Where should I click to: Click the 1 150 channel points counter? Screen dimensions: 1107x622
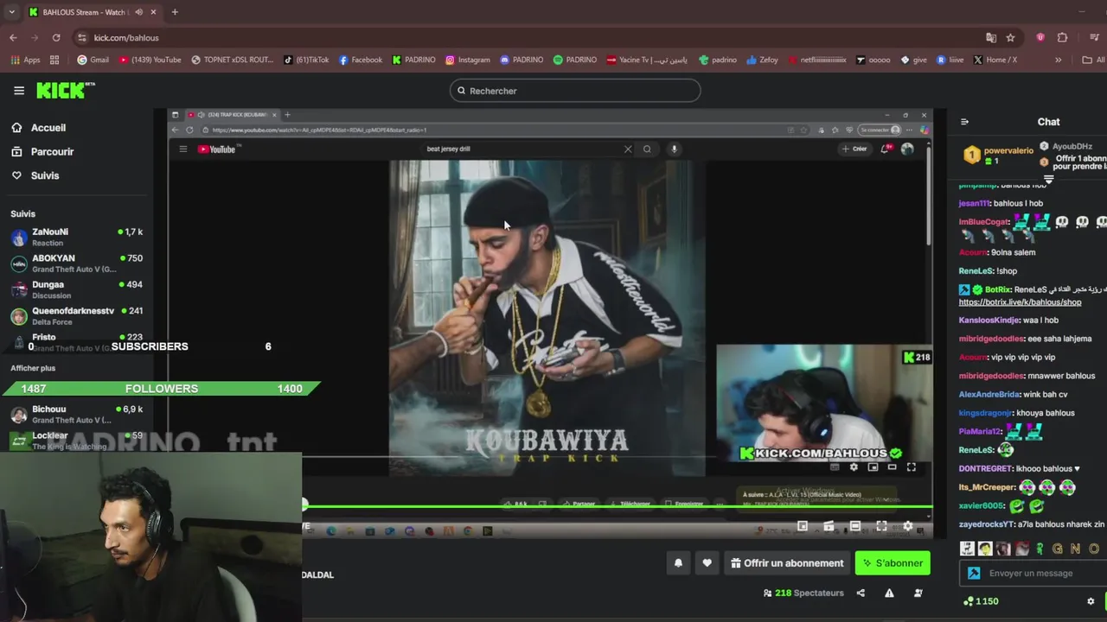[x=981, y=601]
